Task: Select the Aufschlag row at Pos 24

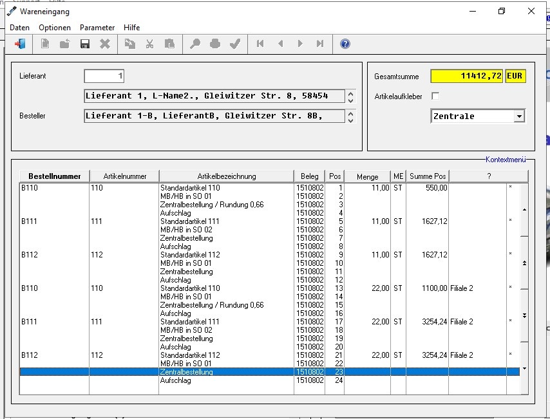Action: [269, 380]
